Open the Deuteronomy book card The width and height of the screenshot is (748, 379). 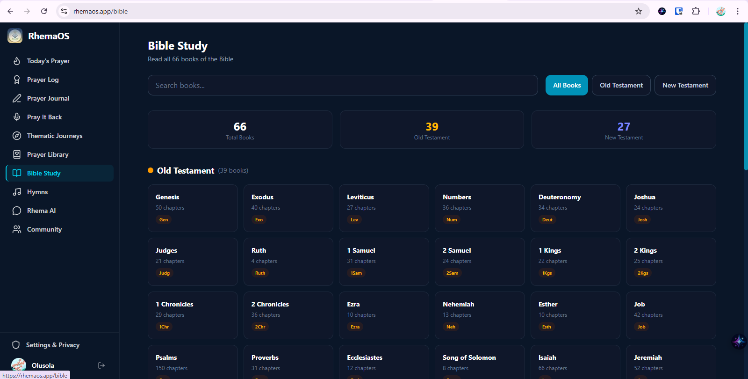coord(575,208)
